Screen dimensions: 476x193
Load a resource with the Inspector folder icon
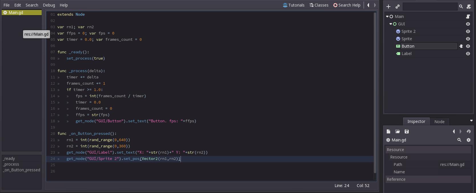[x=398, y=131]
